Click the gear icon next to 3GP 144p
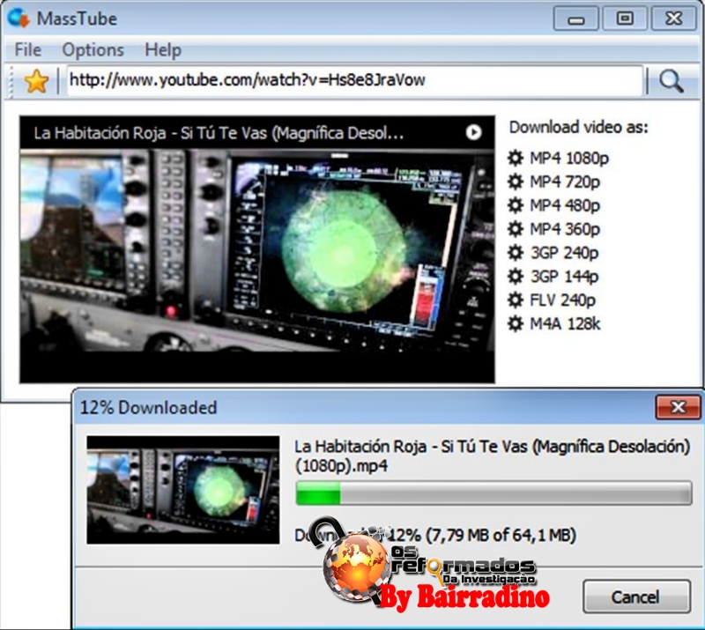The image size is (705, 630). tap(516, 276)
